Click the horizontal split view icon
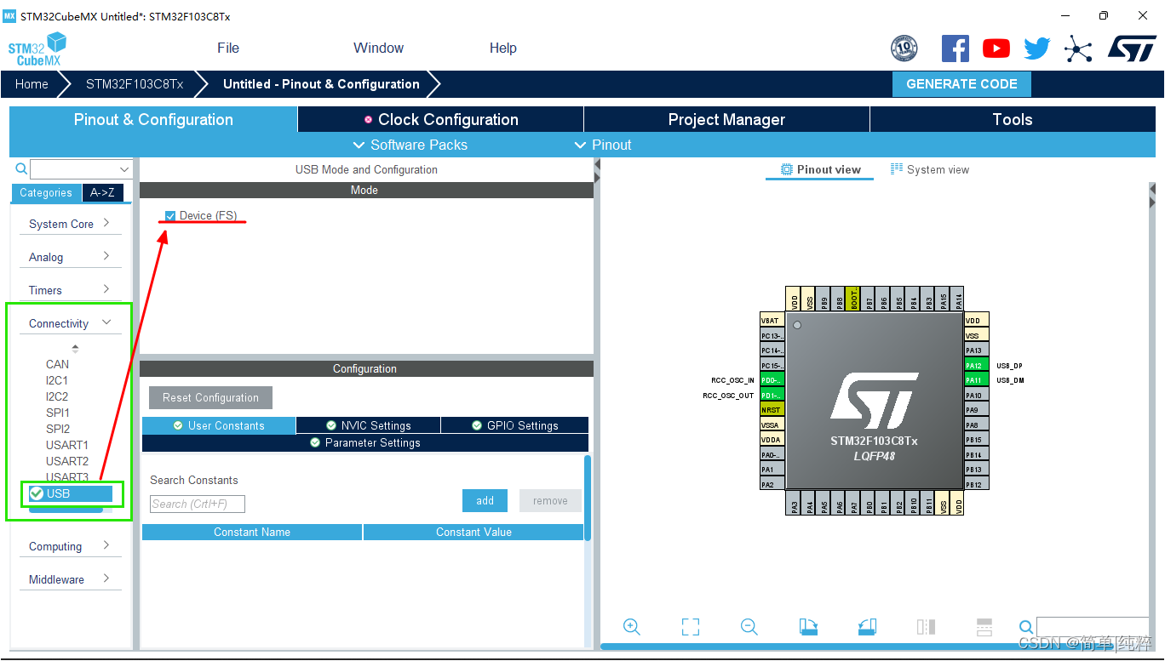The width and height of the screenshot is (1165, 661). click(984, 627)
